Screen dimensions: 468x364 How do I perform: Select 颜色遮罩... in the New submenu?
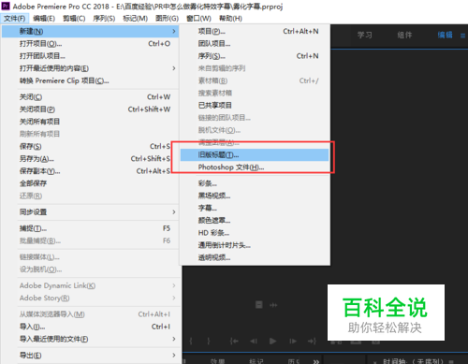(x=255, y=221)
